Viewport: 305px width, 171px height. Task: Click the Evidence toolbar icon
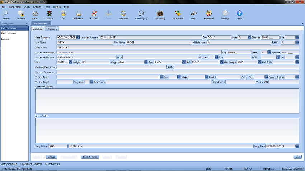pos(78,14)
